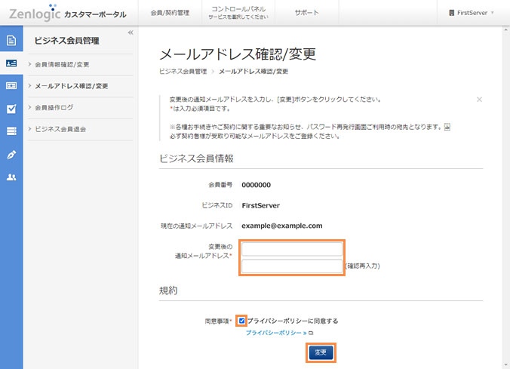Viewport: 510px width, 369px height.
Task: Select the pen sidebar icon
Action: pos(11,155)
